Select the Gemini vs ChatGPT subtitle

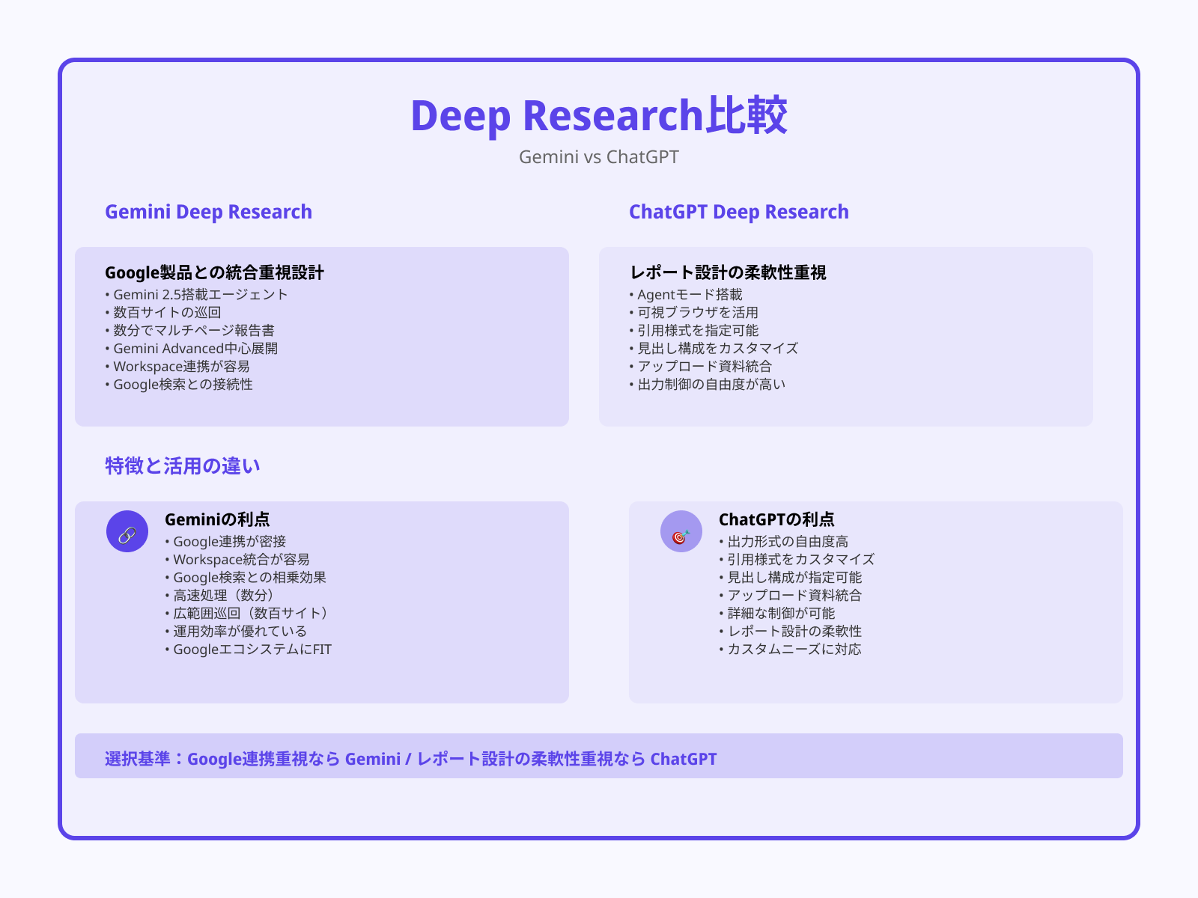[x=599, y=157]
